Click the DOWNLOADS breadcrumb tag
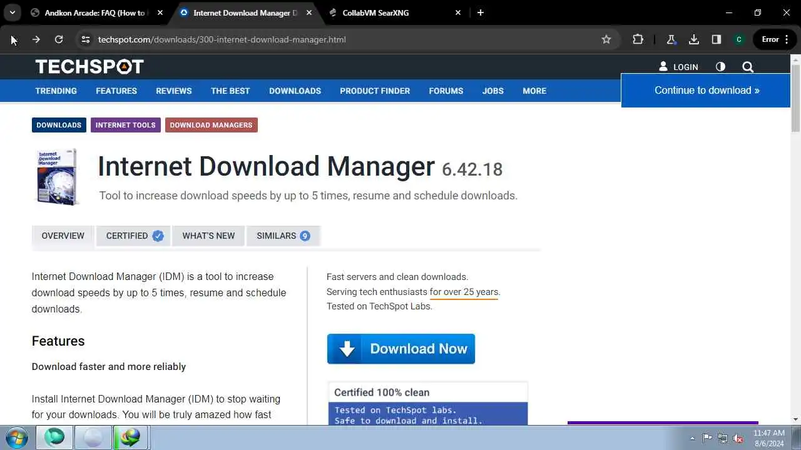The image size is (801, 450). point(59,125)
